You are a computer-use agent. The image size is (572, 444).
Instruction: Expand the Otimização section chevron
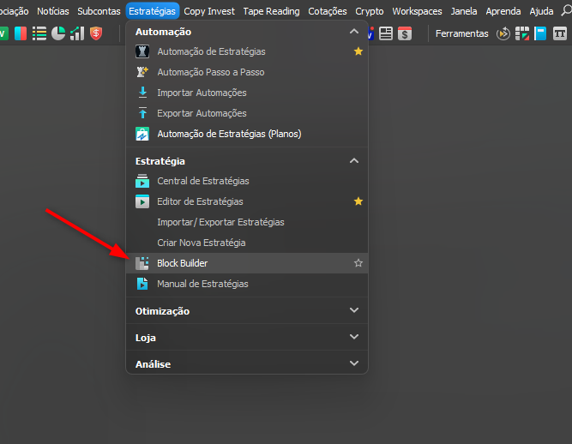click(x=354, y=310)
